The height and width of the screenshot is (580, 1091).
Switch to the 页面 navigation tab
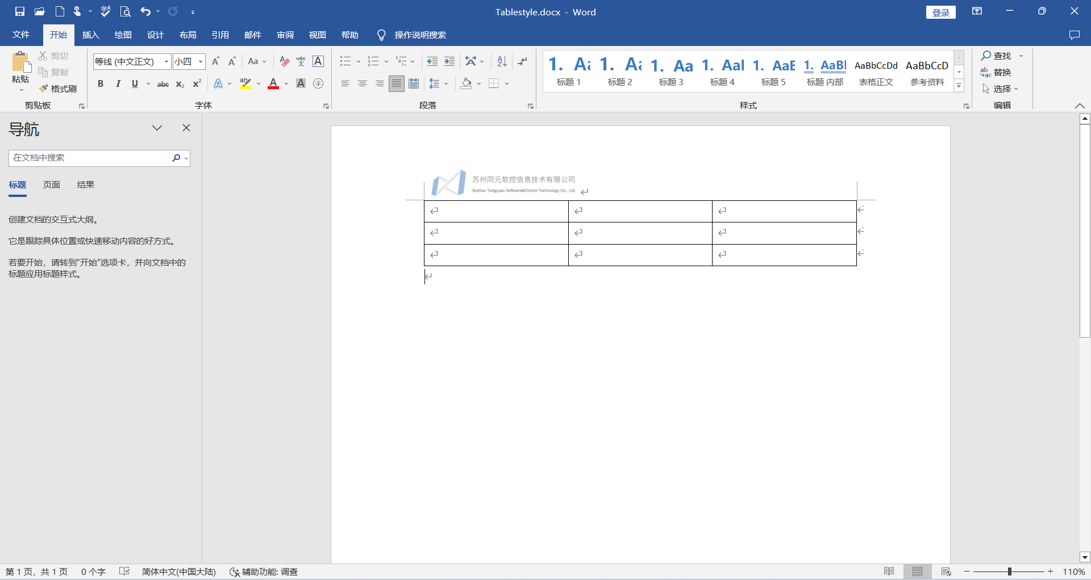click(x=52, y=185)
